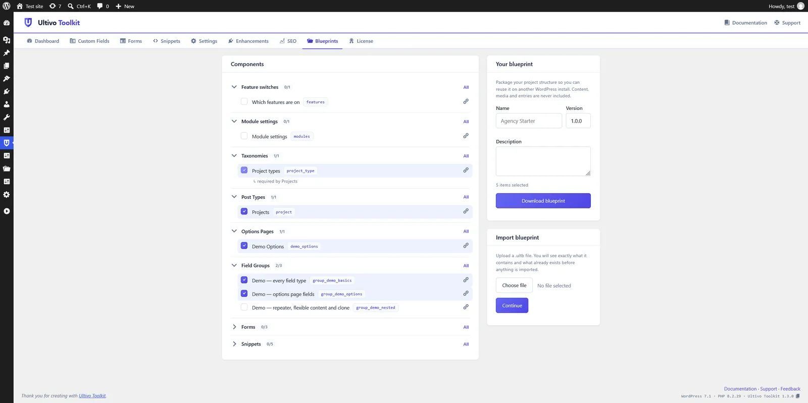
Task: Open the Users icon in sidebar
Action: click(7, 104)
